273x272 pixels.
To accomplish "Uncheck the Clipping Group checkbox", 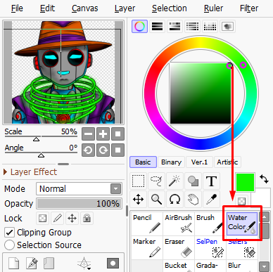I will pyautogui.click(x=9, y=233).
